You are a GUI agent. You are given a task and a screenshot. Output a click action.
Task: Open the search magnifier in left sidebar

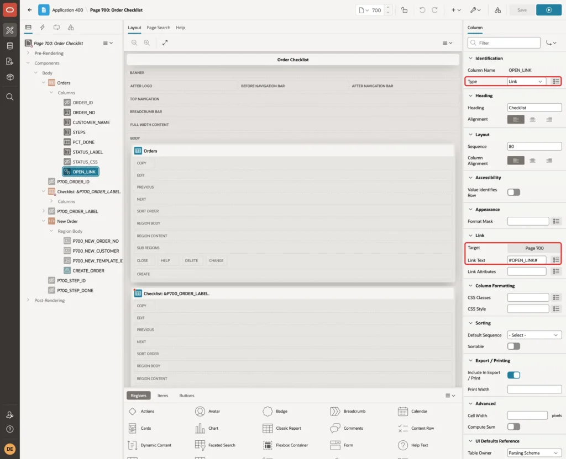click(10, 97)
